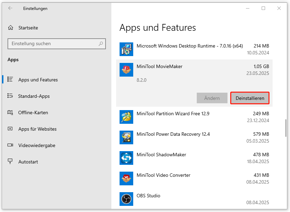Click the Videowiedergabe camera icon

10,145
